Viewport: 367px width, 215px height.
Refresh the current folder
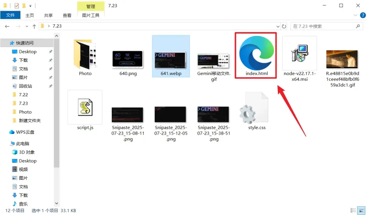[x=284, y=26]
